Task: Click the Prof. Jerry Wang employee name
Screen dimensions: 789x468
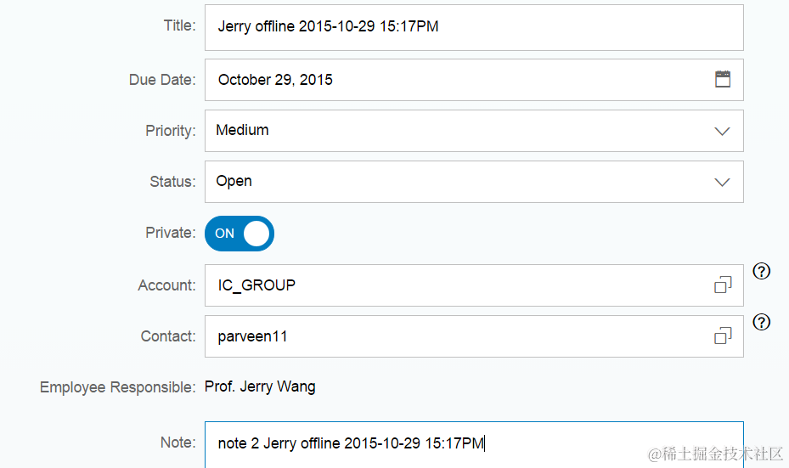Action: click(260, 387)
